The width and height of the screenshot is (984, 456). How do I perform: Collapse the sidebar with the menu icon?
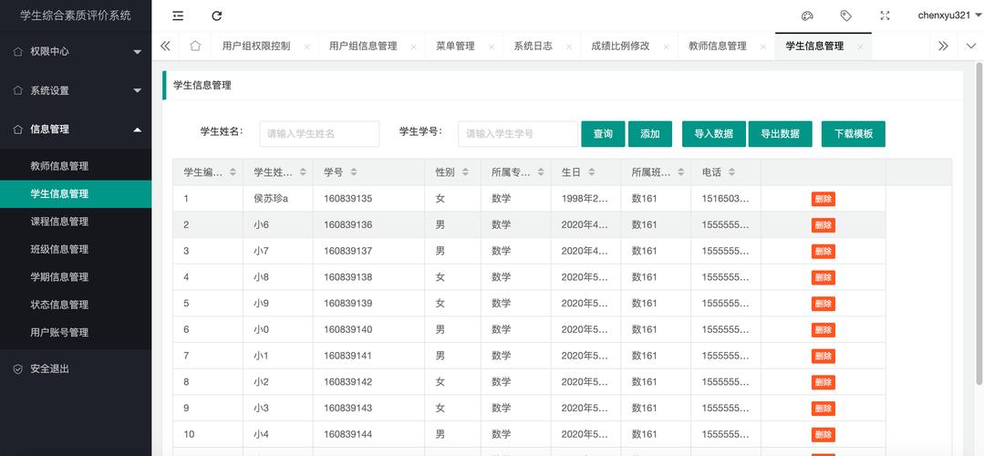point(178,16)
